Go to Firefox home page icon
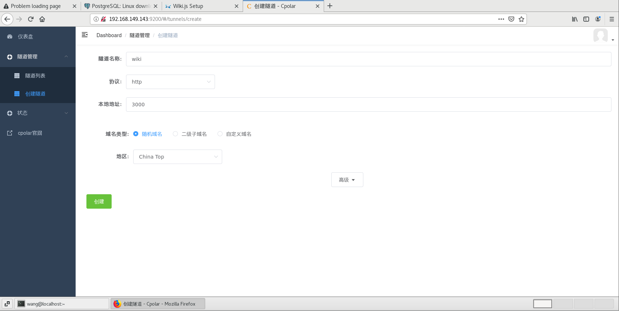The width and height of the screenshot is (619, 311). 42,19
